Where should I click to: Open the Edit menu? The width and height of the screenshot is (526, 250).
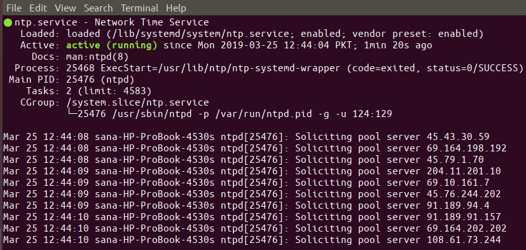(38, 8)
